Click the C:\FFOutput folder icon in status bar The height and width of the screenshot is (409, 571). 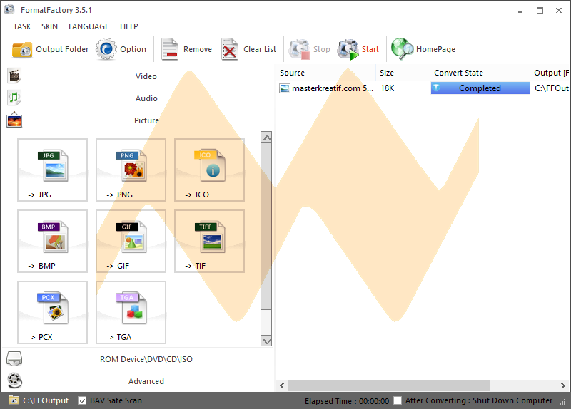tap(14, 400)
